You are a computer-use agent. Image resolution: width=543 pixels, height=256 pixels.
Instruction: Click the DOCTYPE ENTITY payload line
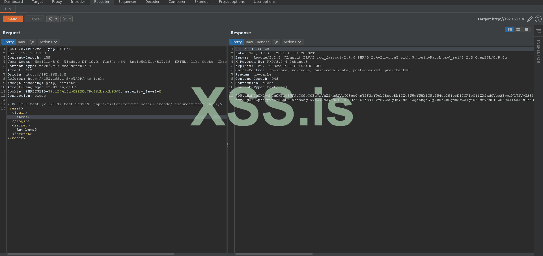[x=115, y=104]
